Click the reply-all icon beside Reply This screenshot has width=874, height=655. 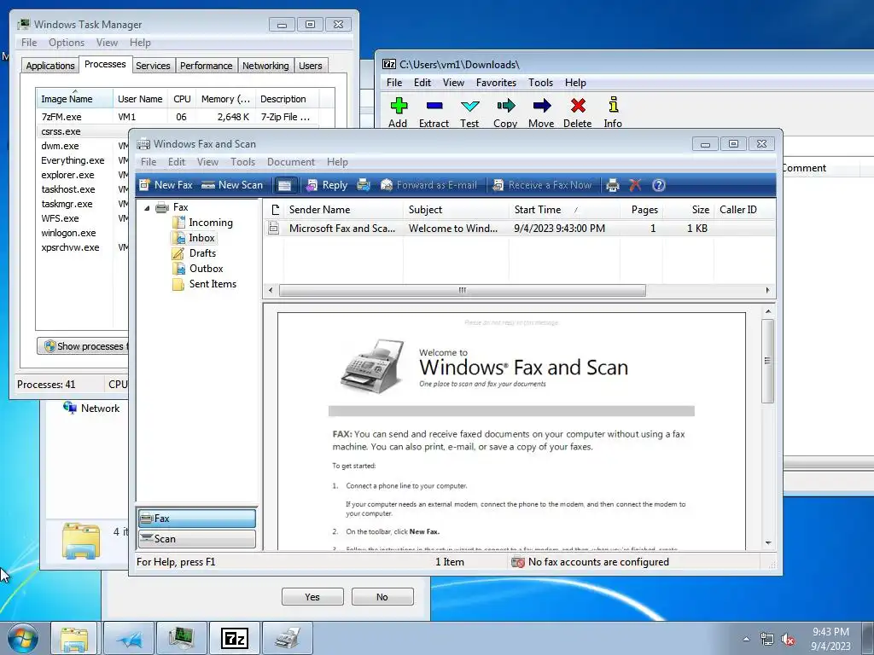(364, 185)
